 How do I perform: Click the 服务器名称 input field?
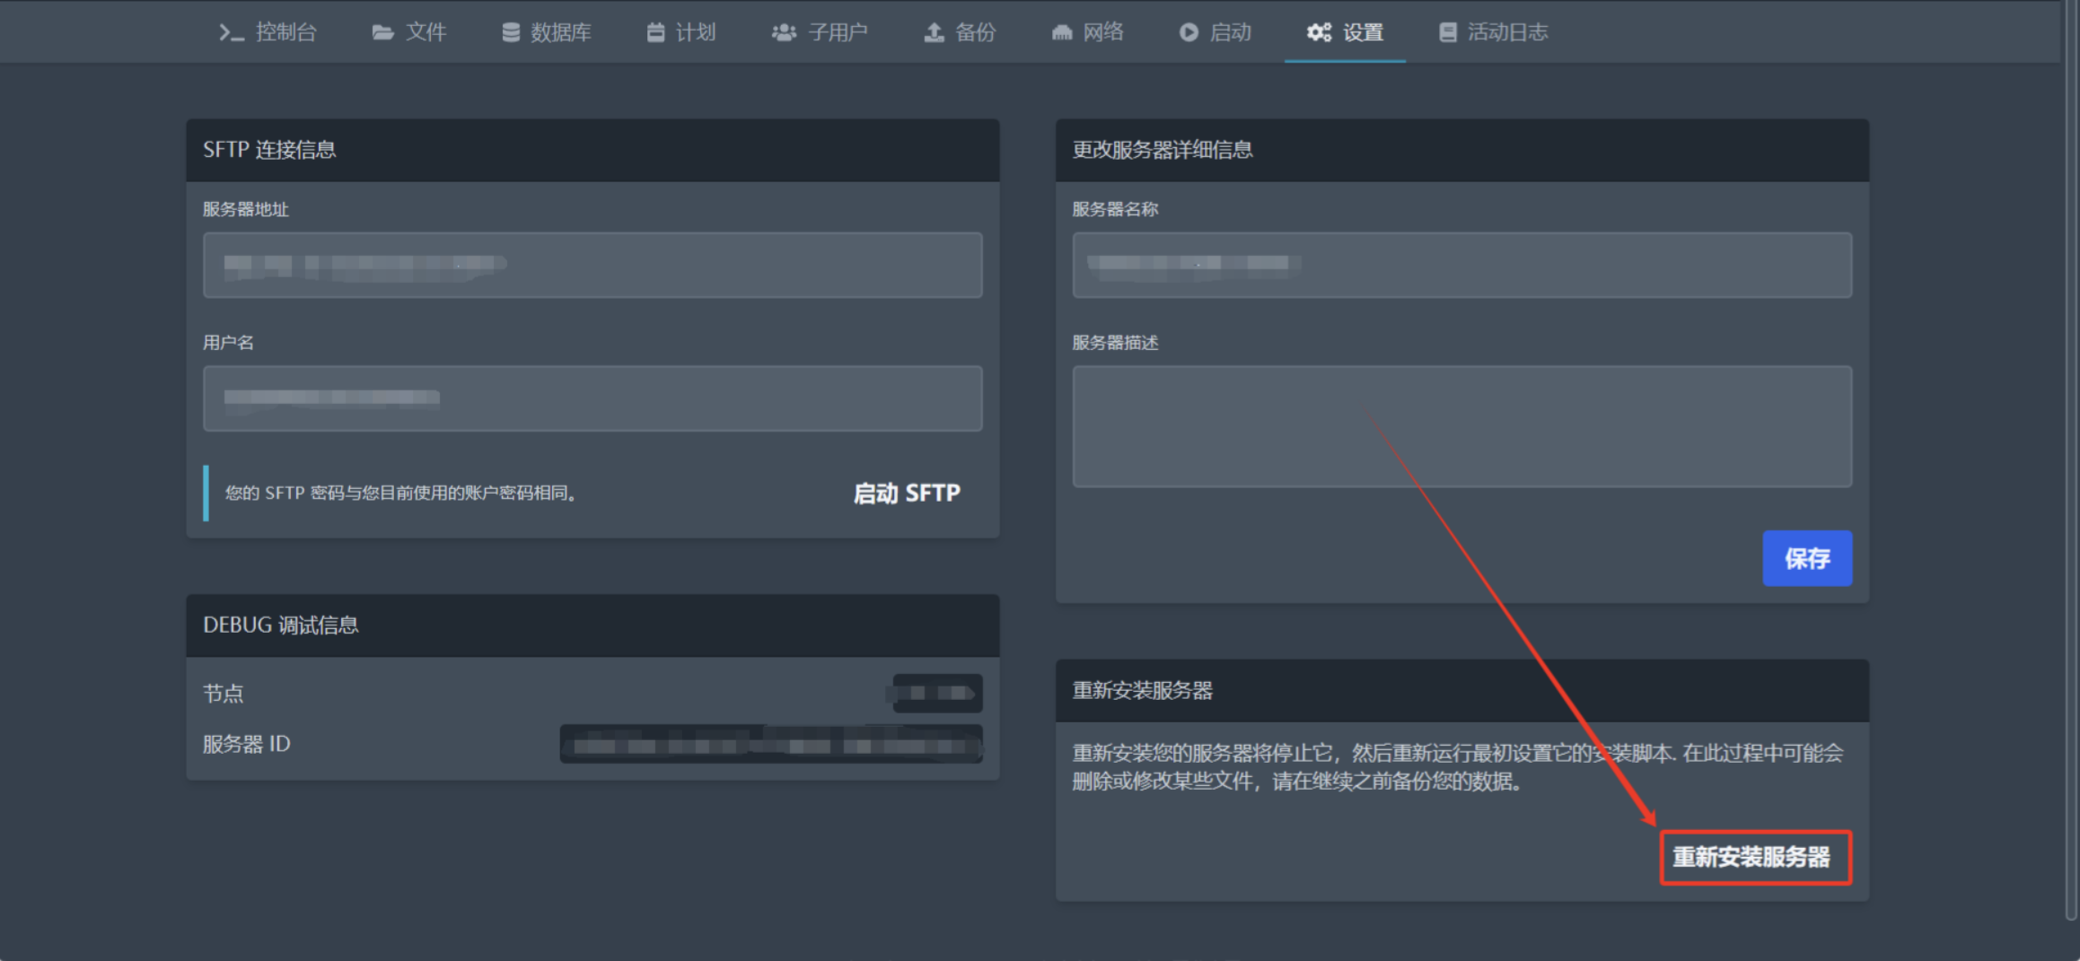point(1461,265)
